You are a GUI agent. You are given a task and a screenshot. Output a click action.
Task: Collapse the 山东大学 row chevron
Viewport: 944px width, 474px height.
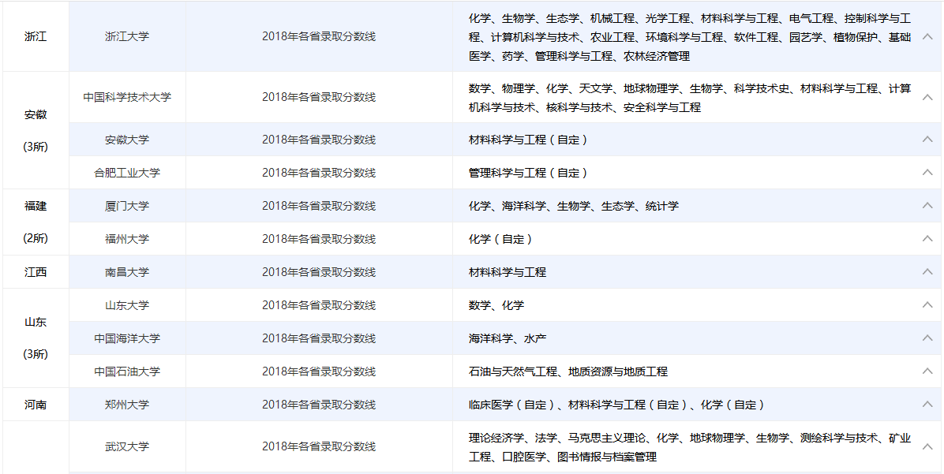pos(927,304)
